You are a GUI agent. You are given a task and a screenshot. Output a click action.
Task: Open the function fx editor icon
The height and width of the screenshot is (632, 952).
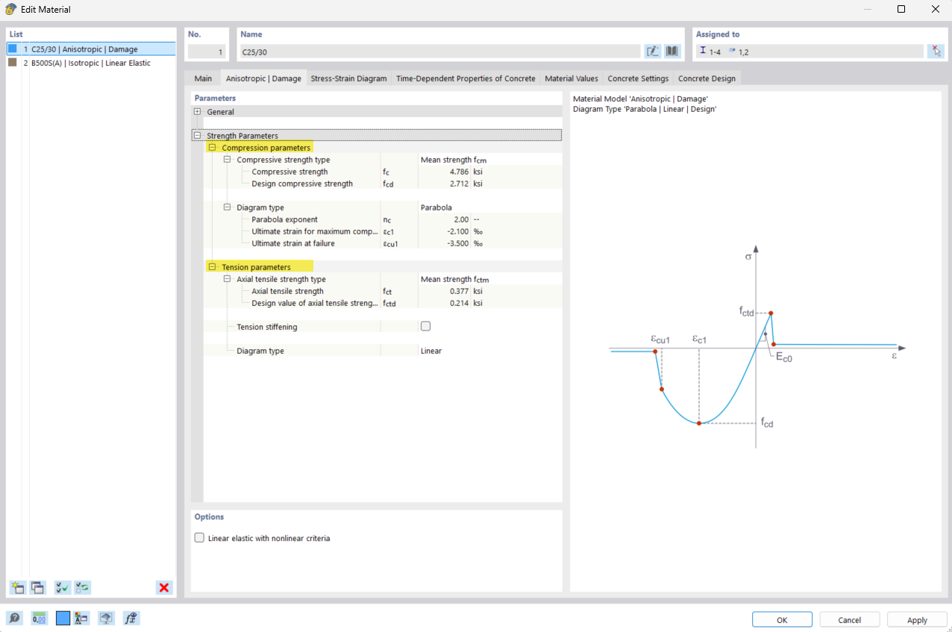click(x=131, y=618)
